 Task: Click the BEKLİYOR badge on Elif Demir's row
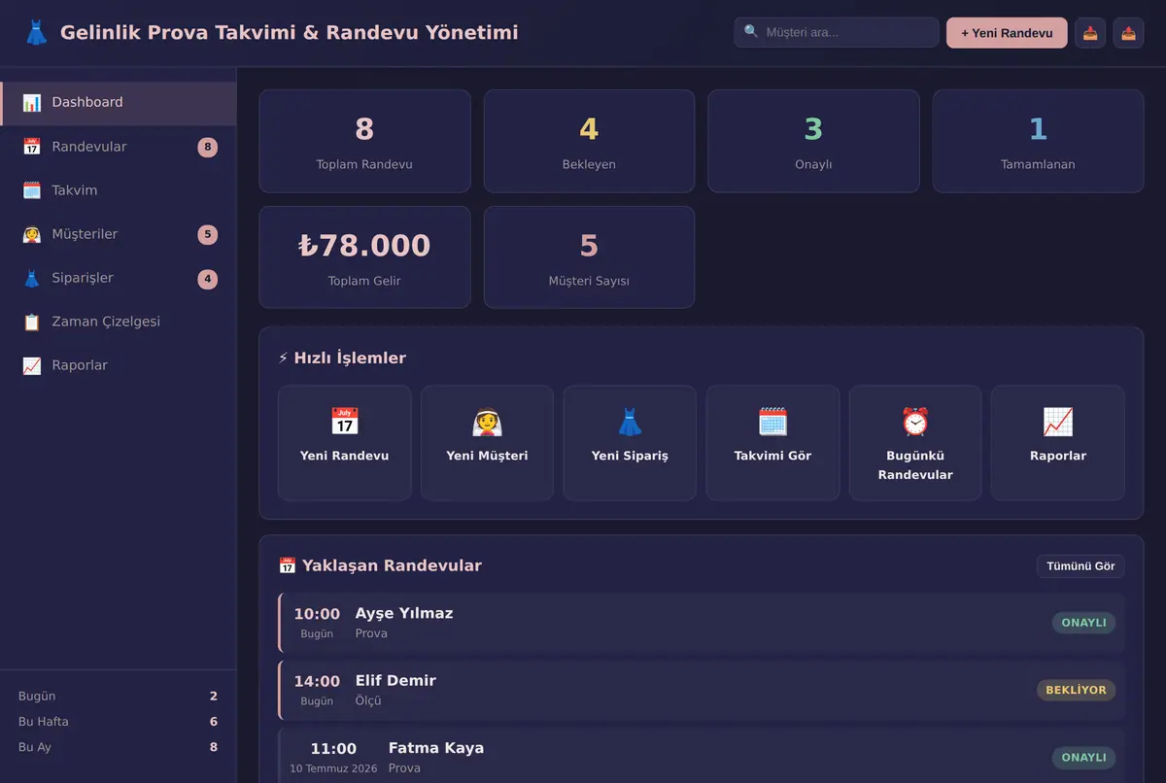point(1076,691)
